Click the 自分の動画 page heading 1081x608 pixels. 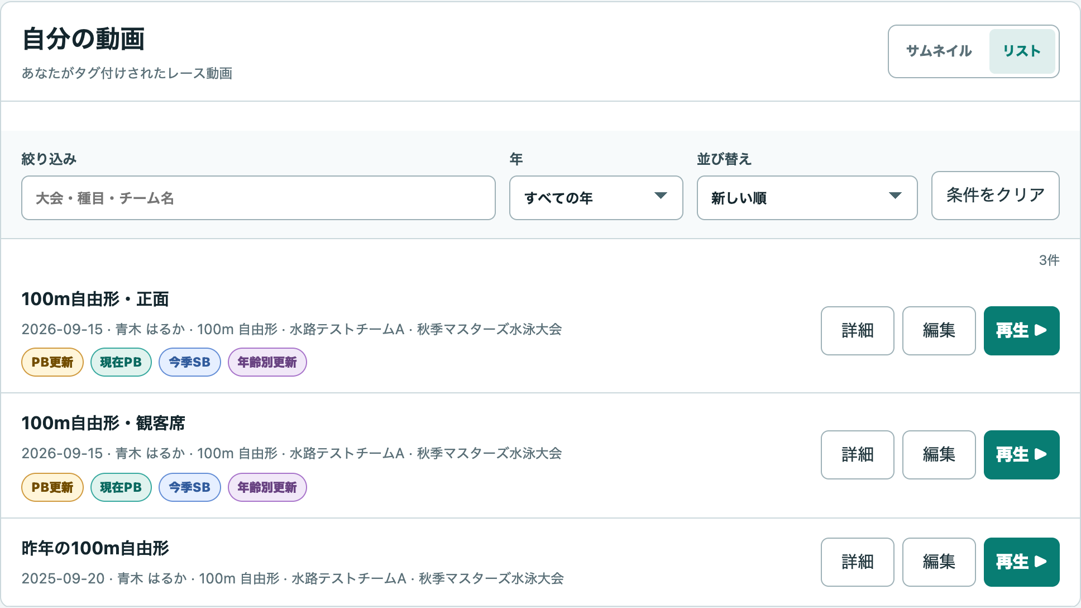click(84, 39)
